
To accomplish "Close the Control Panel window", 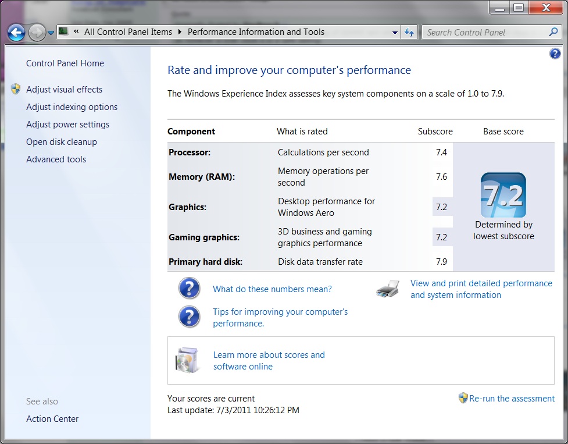I will tap(546, 8).
